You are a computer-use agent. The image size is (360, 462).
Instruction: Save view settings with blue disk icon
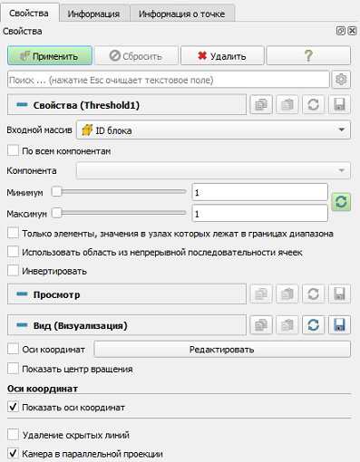[339, 325]
